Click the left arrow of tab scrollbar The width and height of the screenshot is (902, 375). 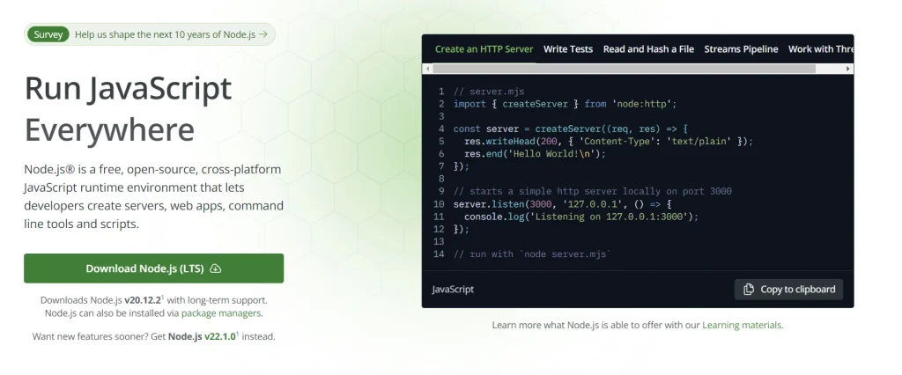point(427,69)
